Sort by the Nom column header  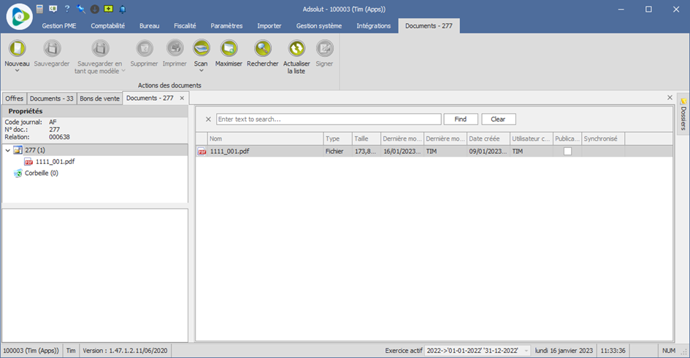[265, 139]
